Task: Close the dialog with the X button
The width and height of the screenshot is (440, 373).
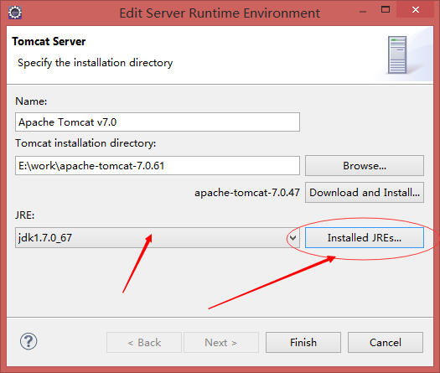Action: pyautogui.click(x=416, y=10)
